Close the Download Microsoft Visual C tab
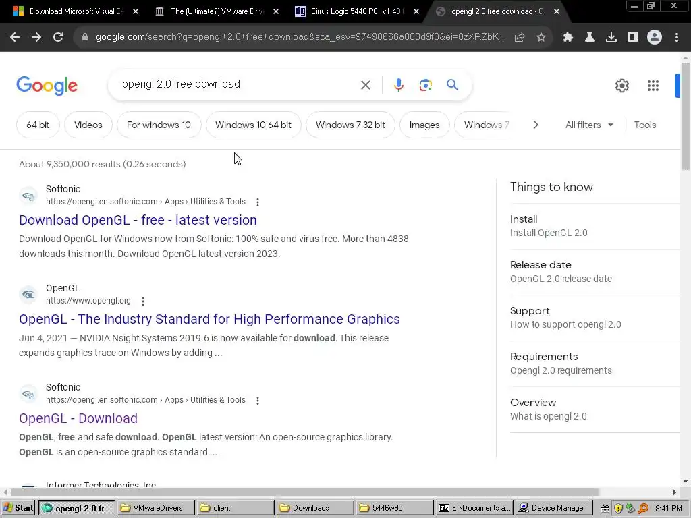This screenshot has width=691, height=518. click(136, 11)
